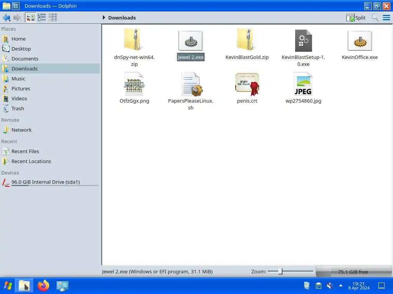Image resolution: width=393 pixels, height=294 pixels.
Task: Select KevinOffice.exe file icon
Action: coord(360,40)
